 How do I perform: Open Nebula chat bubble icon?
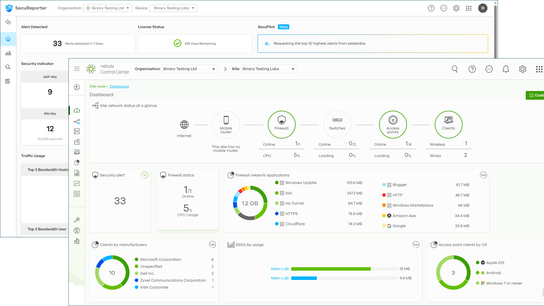[489, 69]
